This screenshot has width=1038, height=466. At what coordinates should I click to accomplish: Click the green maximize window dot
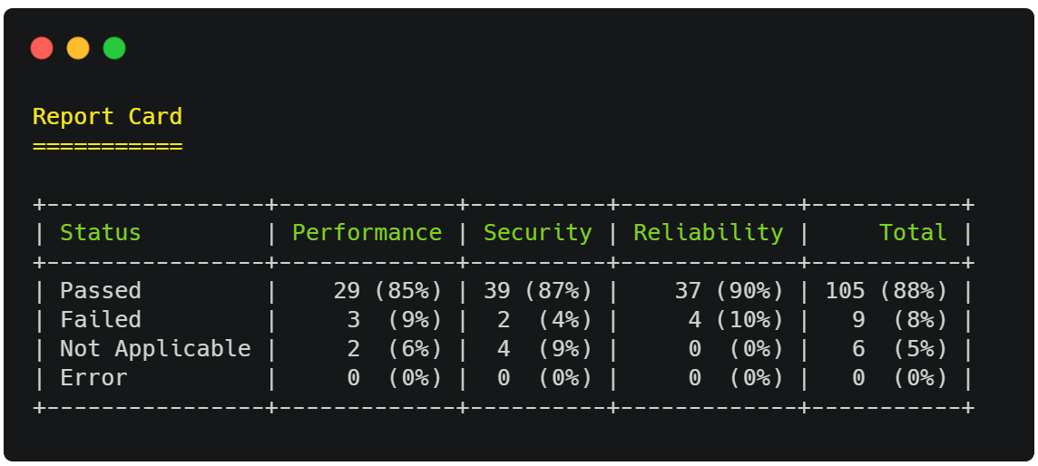114,48
